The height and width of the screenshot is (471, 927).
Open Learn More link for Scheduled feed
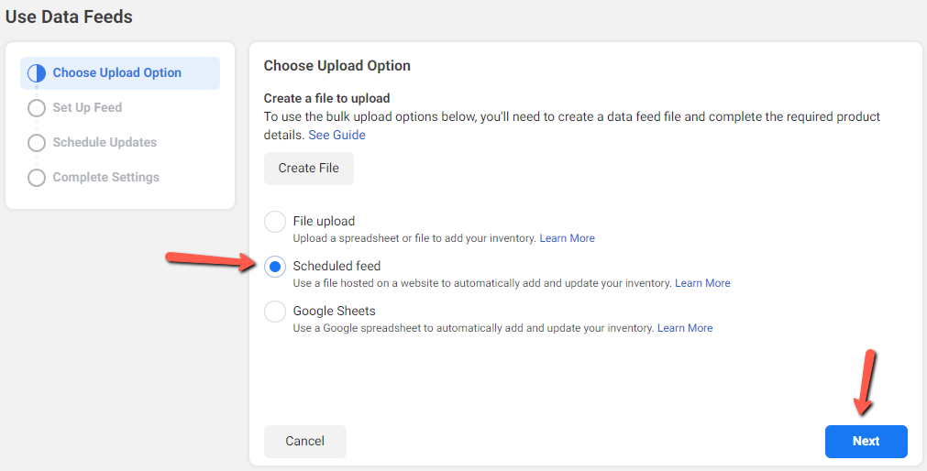[702, 283]
